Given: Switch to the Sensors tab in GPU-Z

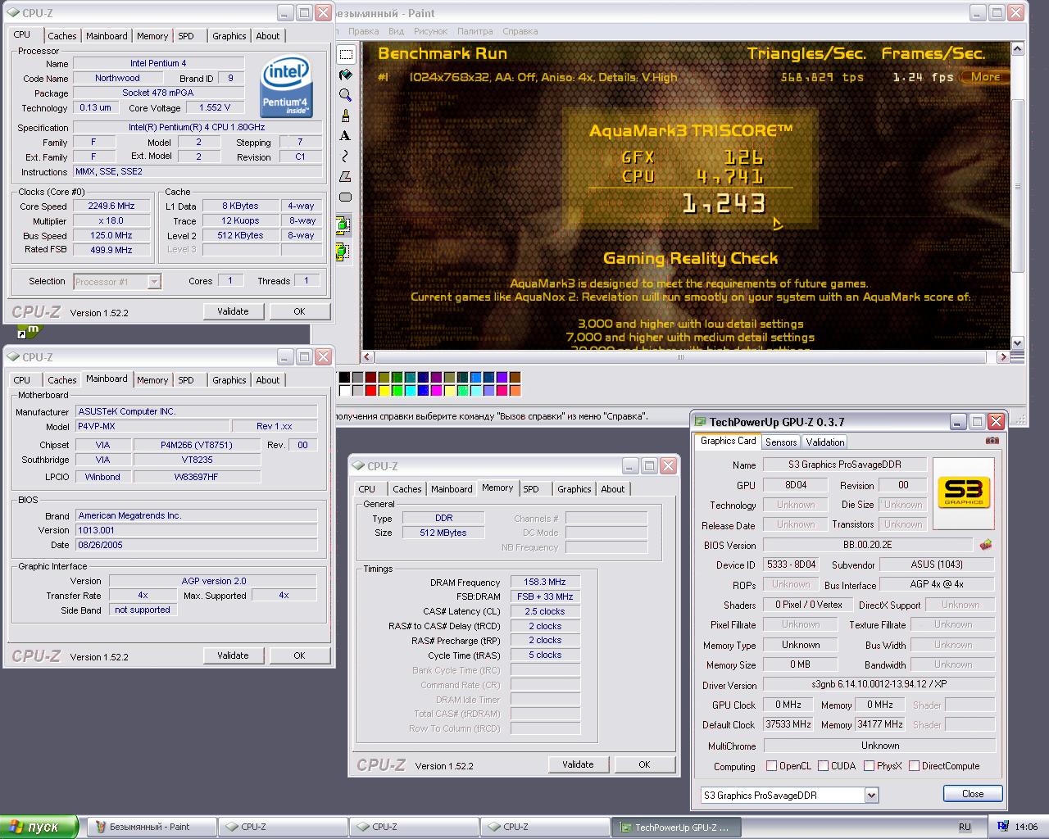Looking at the screenshot, I should point(781,442).
